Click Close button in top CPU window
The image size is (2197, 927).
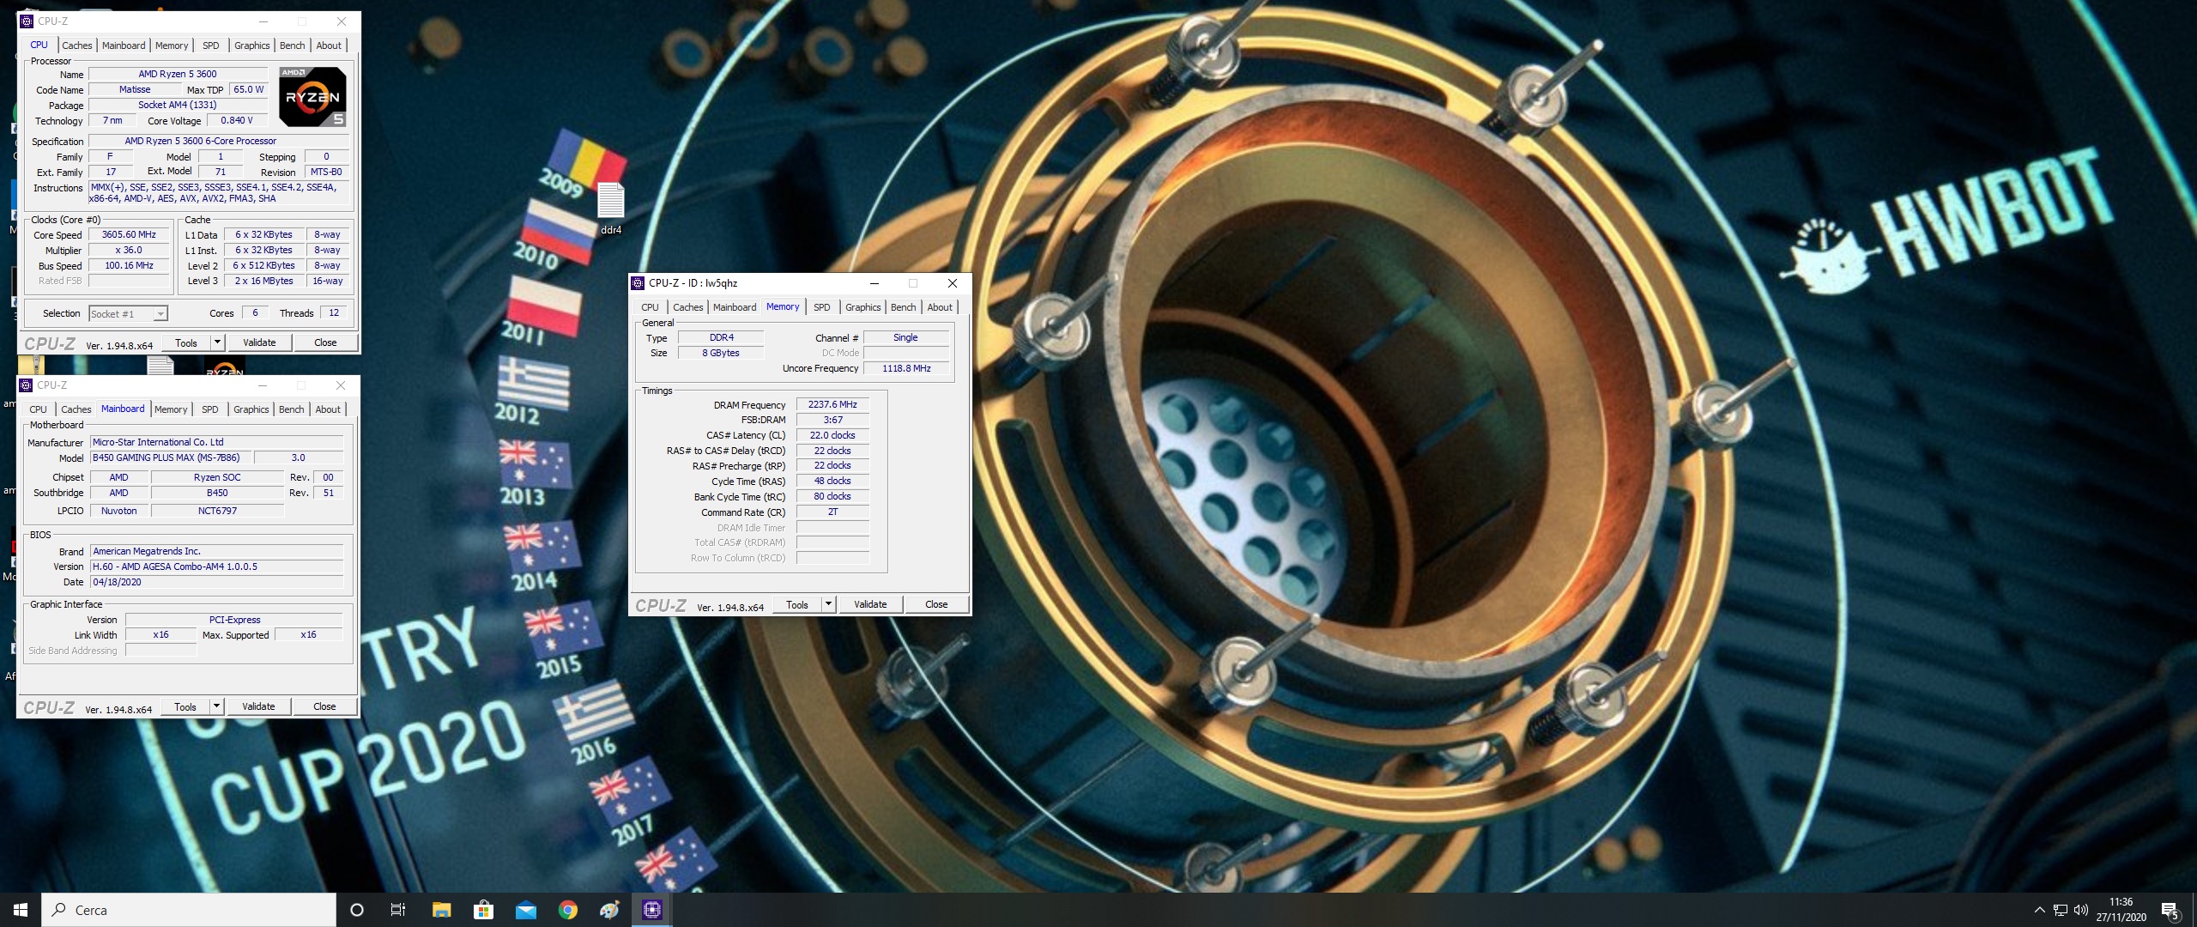pos(325,342)
